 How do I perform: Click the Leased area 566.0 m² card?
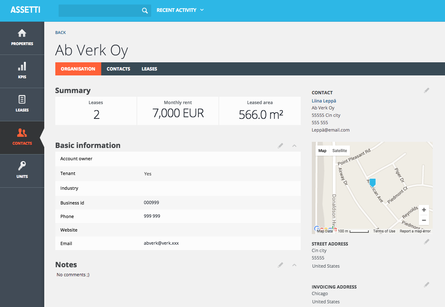260,111
